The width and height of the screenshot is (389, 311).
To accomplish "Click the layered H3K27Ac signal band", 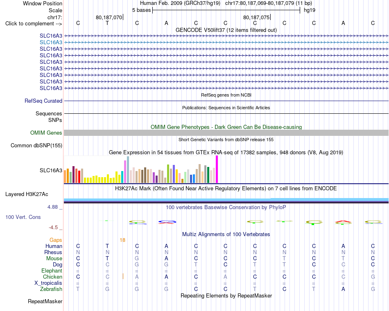I will coord(226,201).
